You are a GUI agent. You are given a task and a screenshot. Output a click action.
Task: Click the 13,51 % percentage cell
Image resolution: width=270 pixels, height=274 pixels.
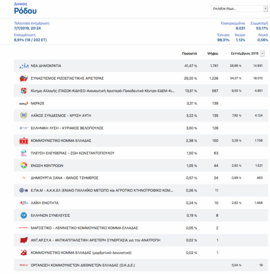coord(191,91)
